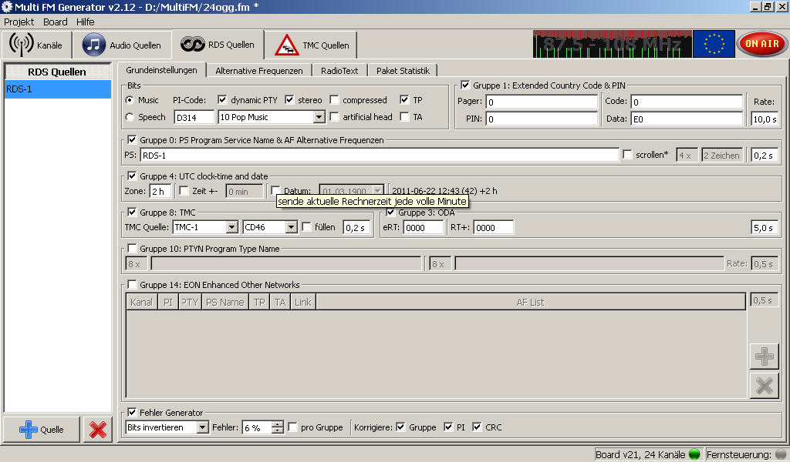Click the Gruppe 1 Rate field 10,0 s
This screenshot has width=790, height=462.
click(x=765, y=119)
